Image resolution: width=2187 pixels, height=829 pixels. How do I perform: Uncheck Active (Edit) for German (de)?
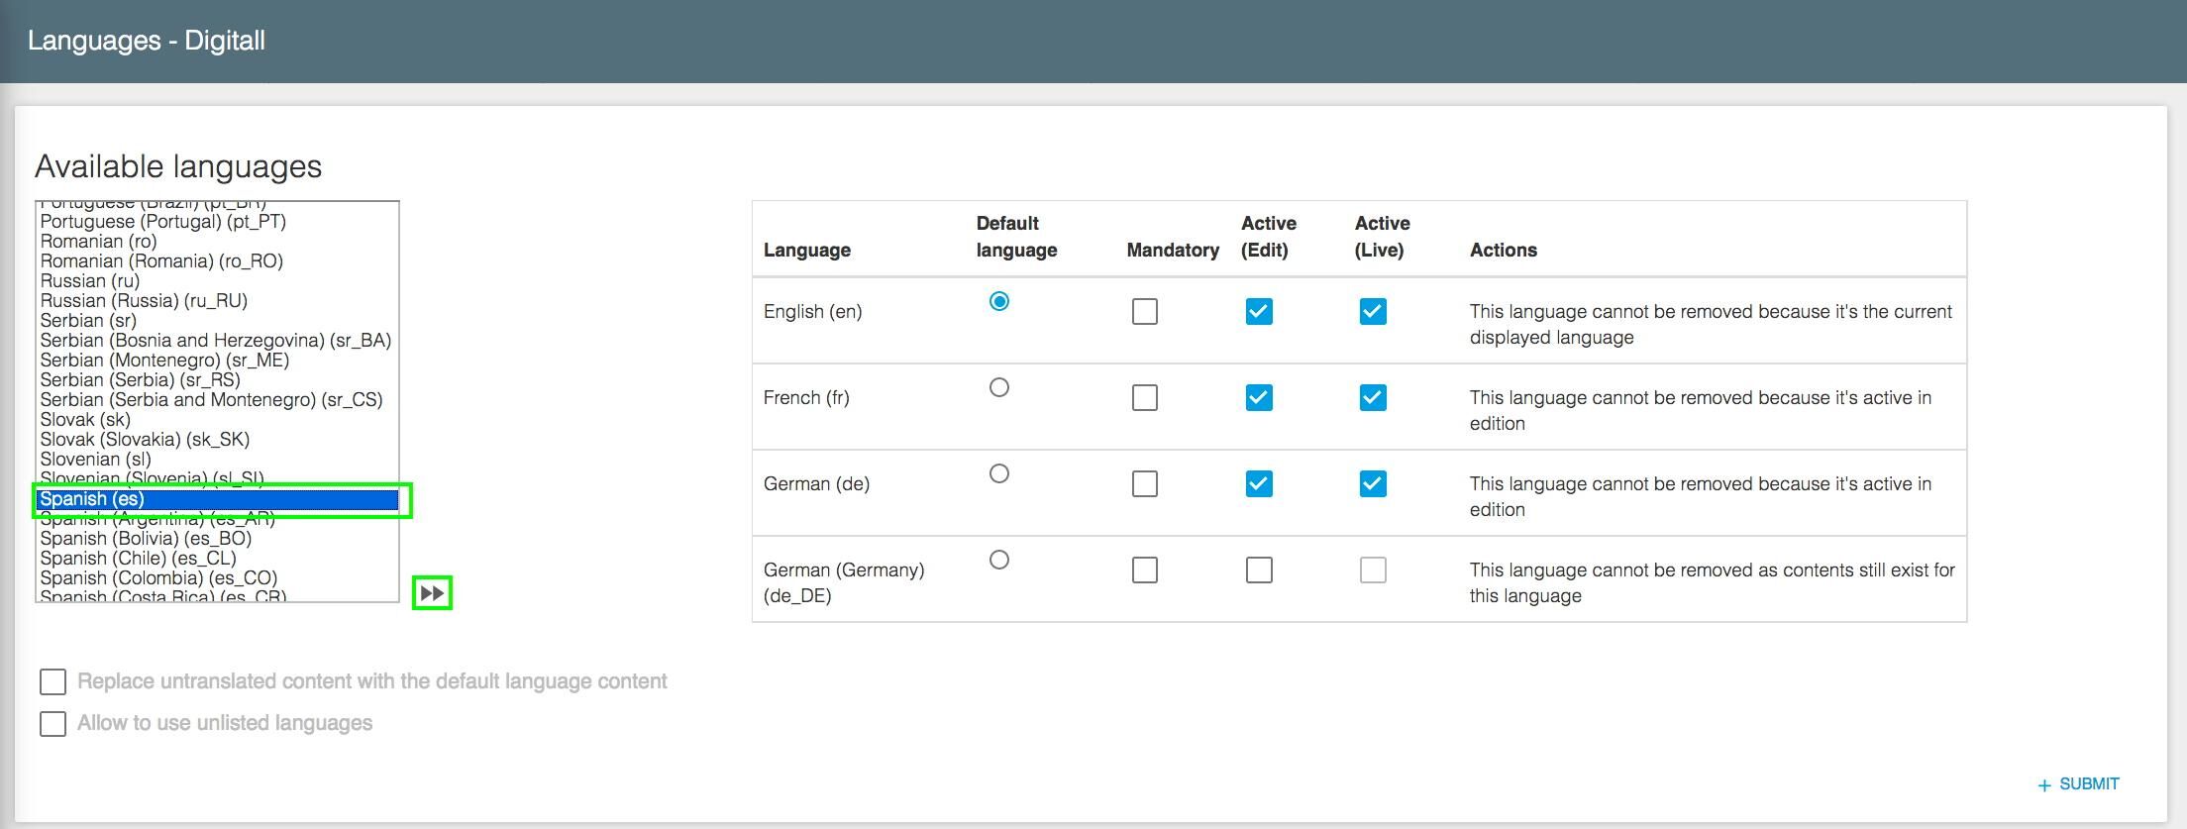point(1259,483)
